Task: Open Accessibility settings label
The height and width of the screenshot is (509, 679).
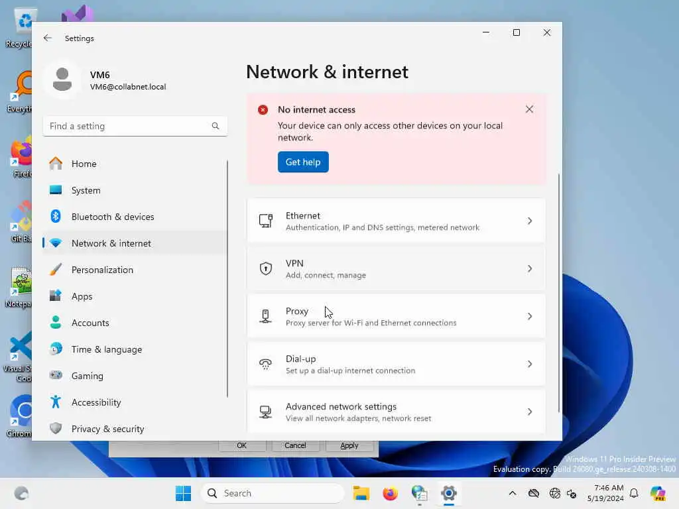Action: [96, 402]
